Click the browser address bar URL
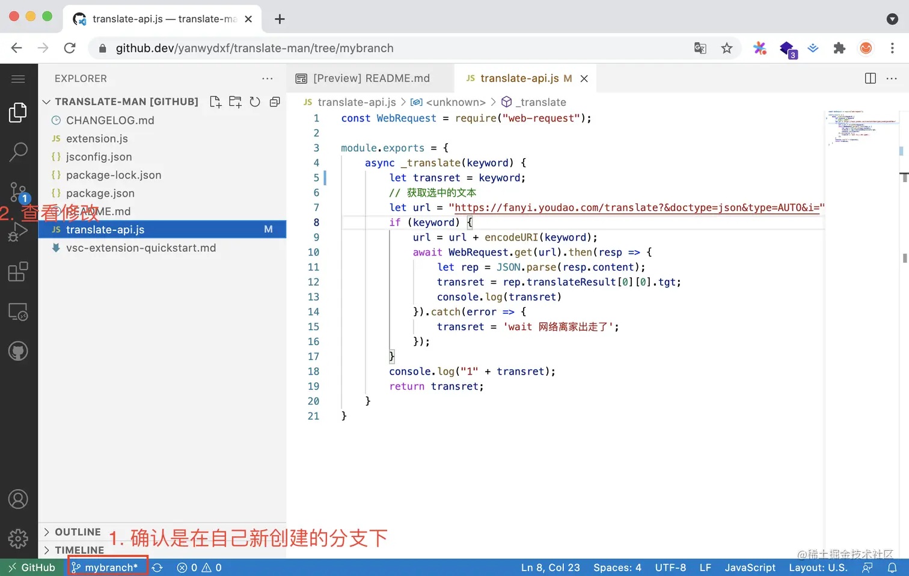 [x=254, y=48]
